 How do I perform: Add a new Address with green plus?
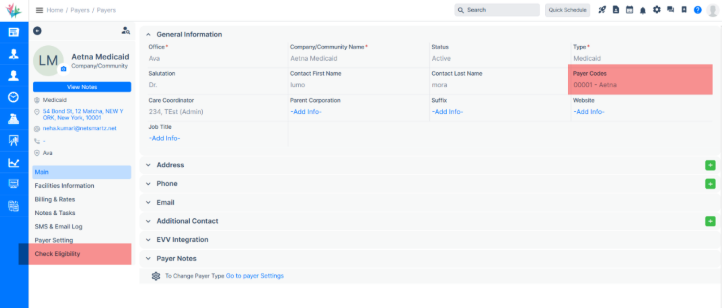coord(710,165)
